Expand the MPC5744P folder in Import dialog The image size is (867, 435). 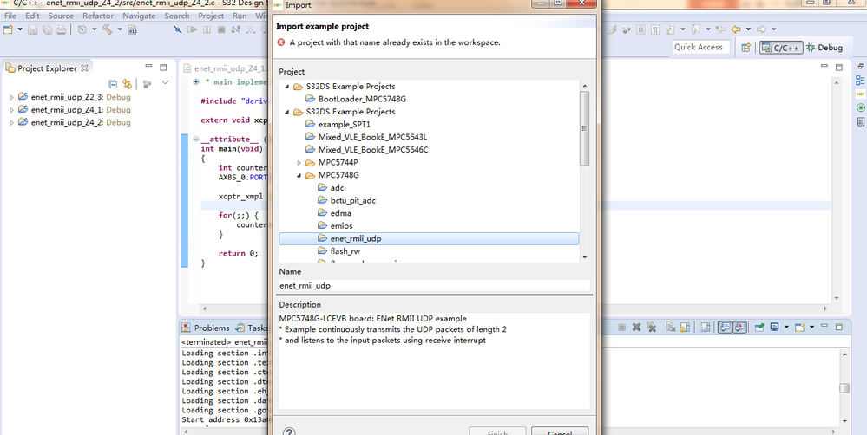(299, 163)
